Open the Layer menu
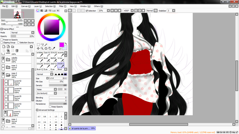 pyautogui.click(x=38, y=6)
